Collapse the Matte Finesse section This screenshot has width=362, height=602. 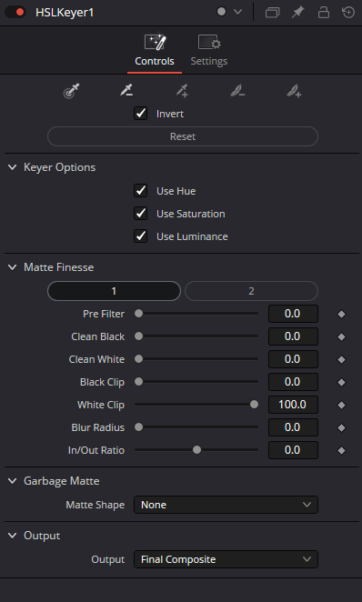(x=13, y=267)
